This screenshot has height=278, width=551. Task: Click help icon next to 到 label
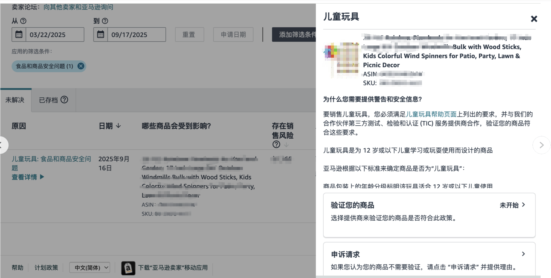click(105, 21)
